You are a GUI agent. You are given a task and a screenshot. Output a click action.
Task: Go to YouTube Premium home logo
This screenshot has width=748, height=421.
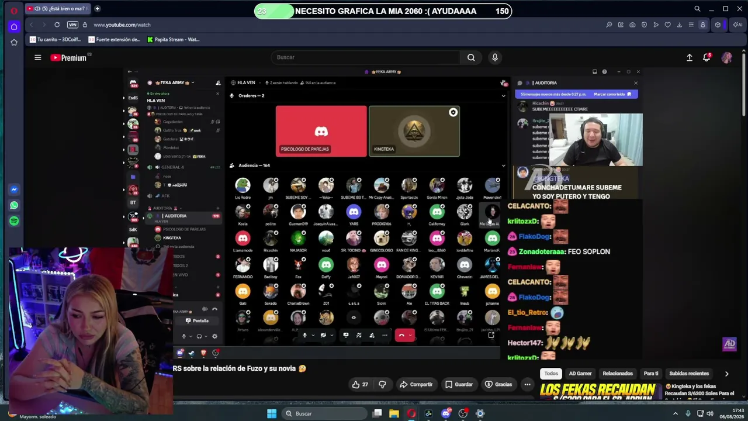pos(68,57)
